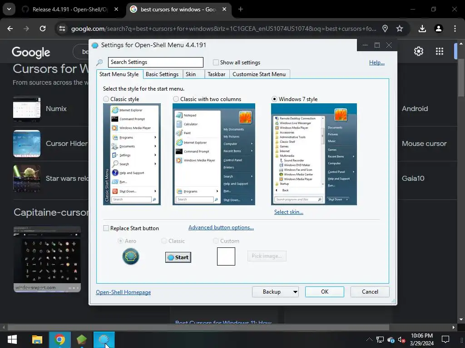Image resolution: width=465 pixels, height=348 pixels.
Task: Close the best cursors Google tab
Action: coord(224,9)
